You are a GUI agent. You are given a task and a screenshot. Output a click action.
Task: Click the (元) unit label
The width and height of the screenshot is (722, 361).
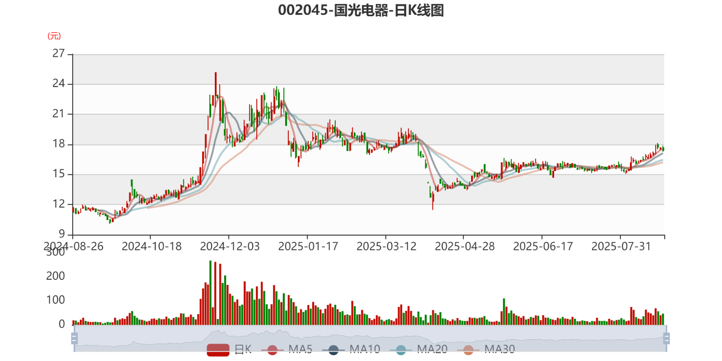click(54, 36)
